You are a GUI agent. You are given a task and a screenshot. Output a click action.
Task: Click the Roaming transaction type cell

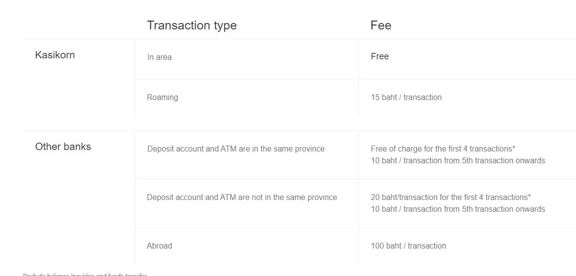point(162,98)
